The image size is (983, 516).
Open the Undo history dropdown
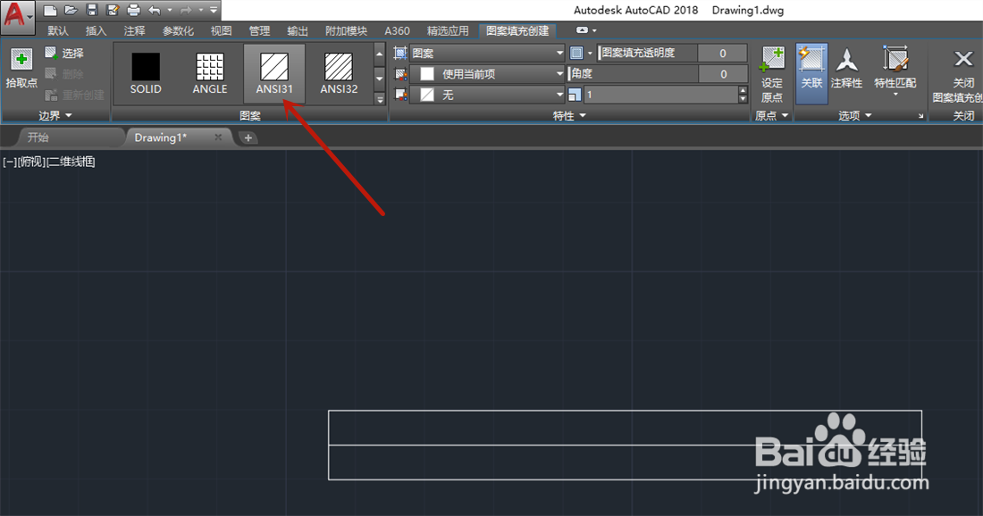tap(169, 10)
